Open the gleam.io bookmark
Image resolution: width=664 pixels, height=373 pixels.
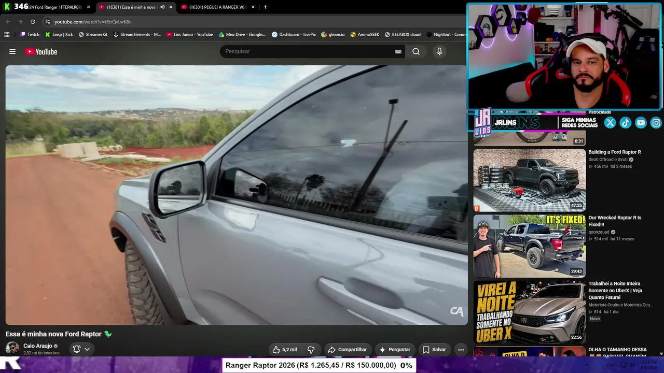pyautogui.click(x=333, y=35)
